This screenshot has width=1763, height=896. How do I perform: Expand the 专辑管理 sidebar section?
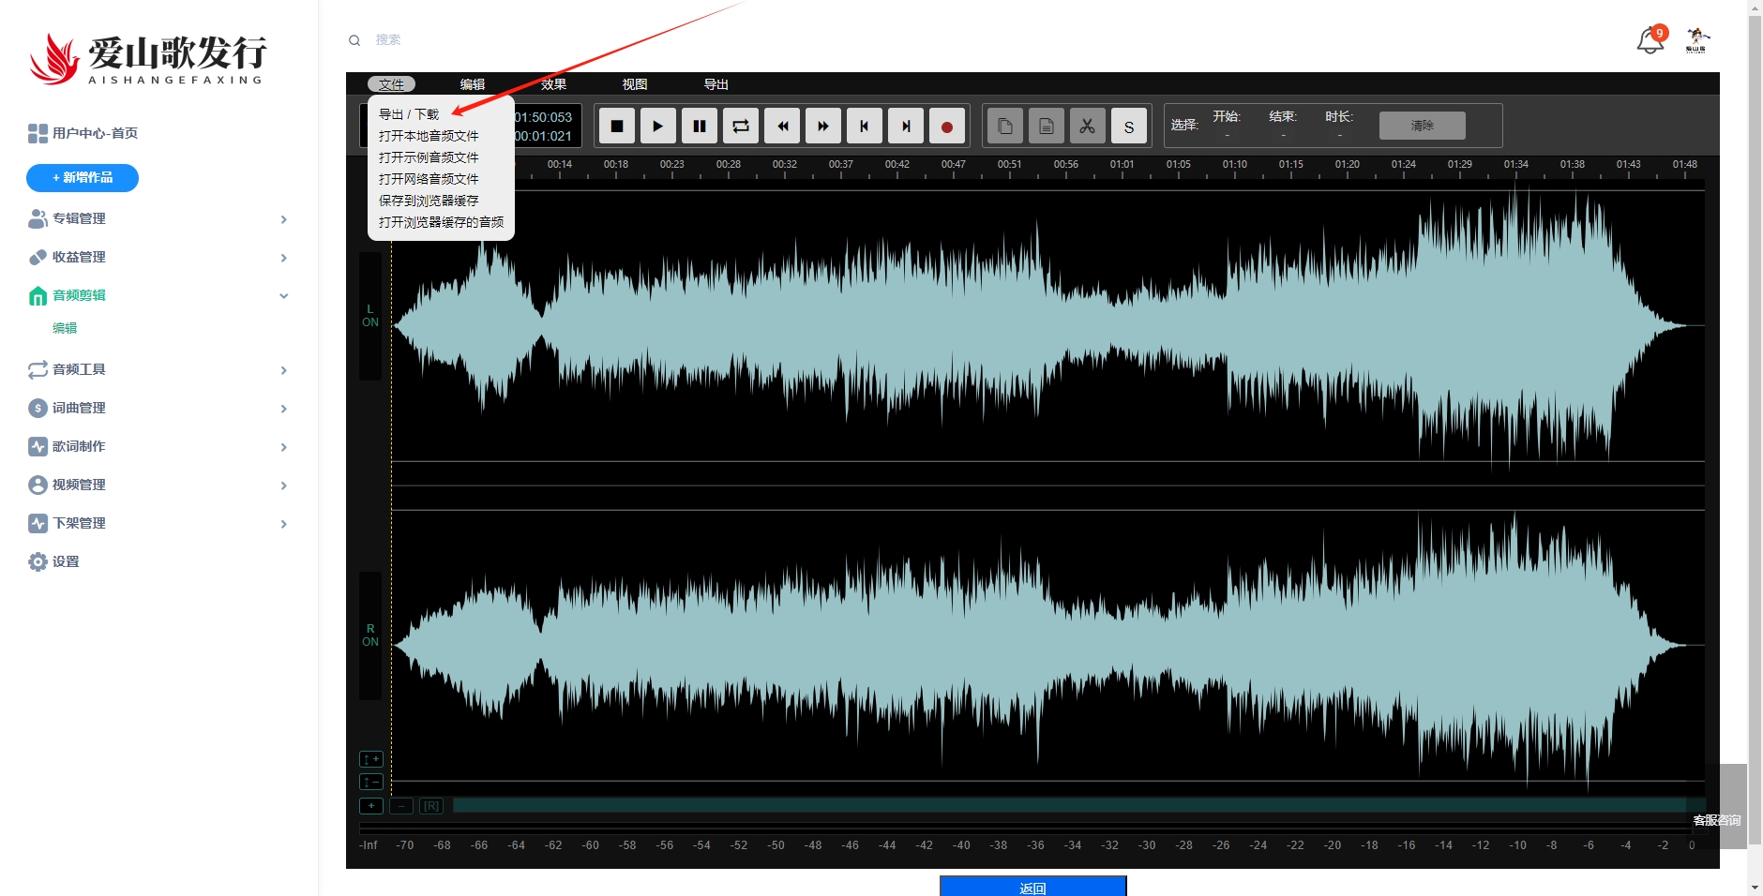click(x=158, y=219)
